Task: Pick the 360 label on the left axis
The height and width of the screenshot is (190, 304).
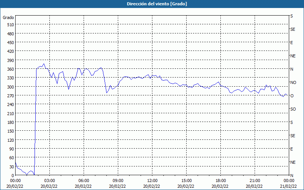Action: tap(11, 69)
